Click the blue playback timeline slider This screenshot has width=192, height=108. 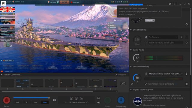point(31,98)
